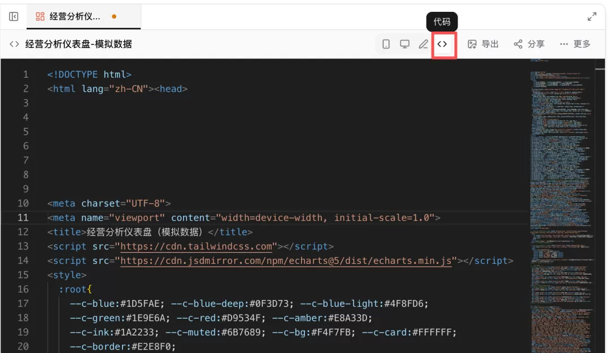Click the viewport meta content value
Image resolution: width=610 pixels, height=353 pixels.
325,218
